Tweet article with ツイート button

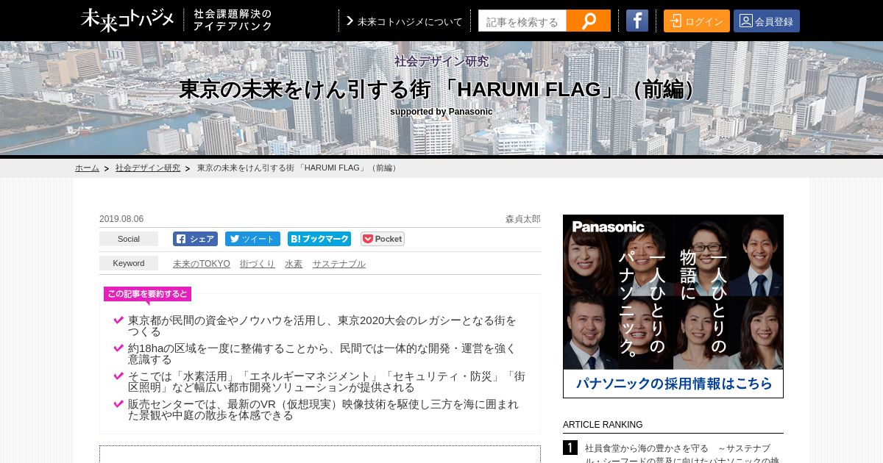pyautogui.click(x=252, y=239)
